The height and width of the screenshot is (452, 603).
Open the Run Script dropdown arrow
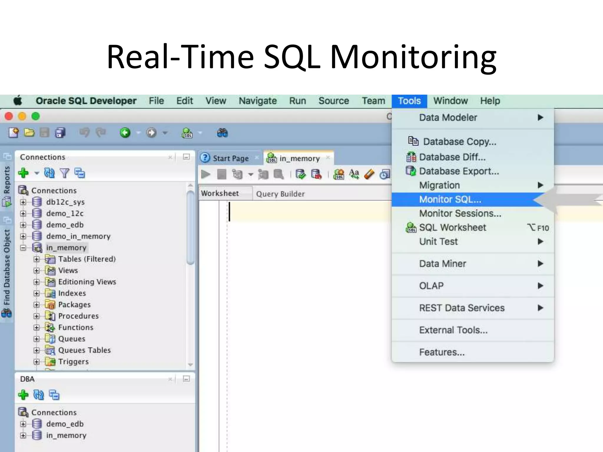251,175
